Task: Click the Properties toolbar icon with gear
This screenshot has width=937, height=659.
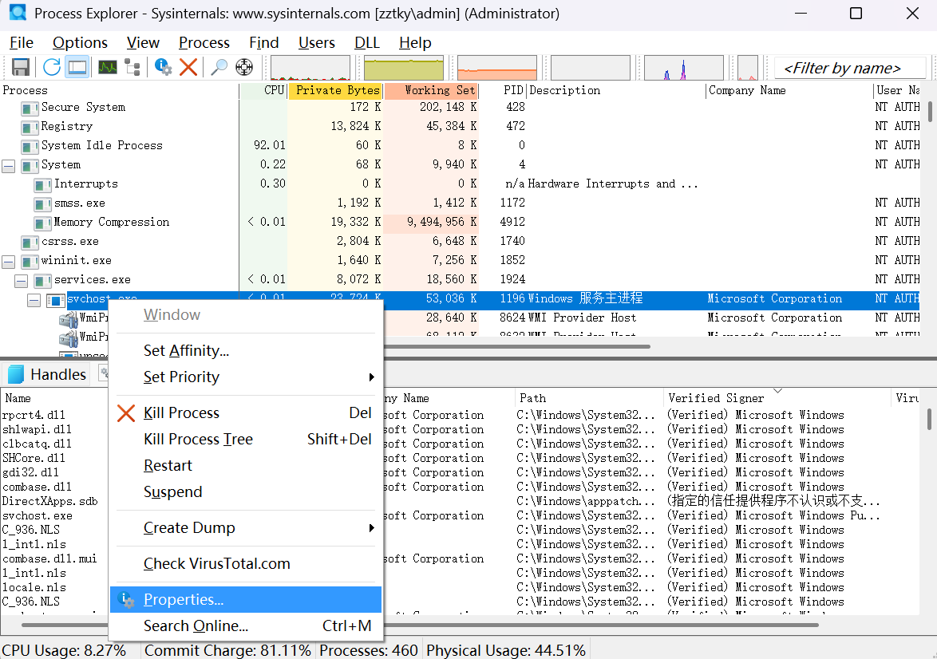Action: 163,67
